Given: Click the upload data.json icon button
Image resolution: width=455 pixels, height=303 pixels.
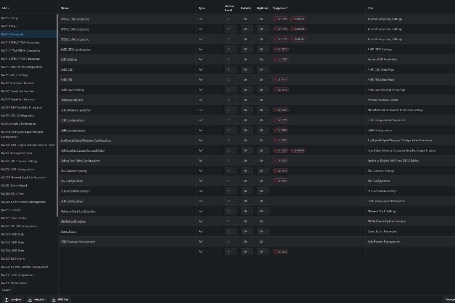Looking at the screenshot, I should tap(12, 299).
